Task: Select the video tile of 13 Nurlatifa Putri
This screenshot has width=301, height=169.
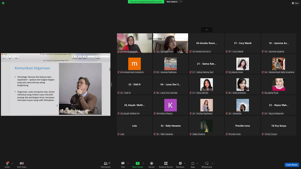Action: pos(170,43)
